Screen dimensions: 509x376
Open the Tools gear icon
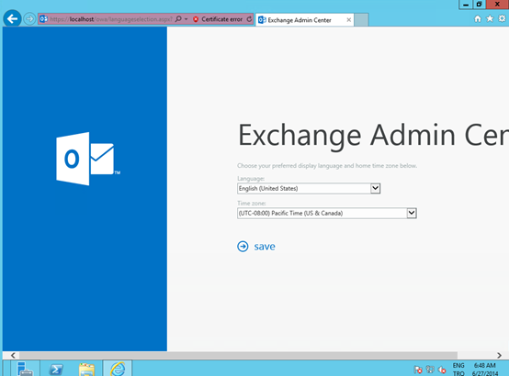(502, 18)
